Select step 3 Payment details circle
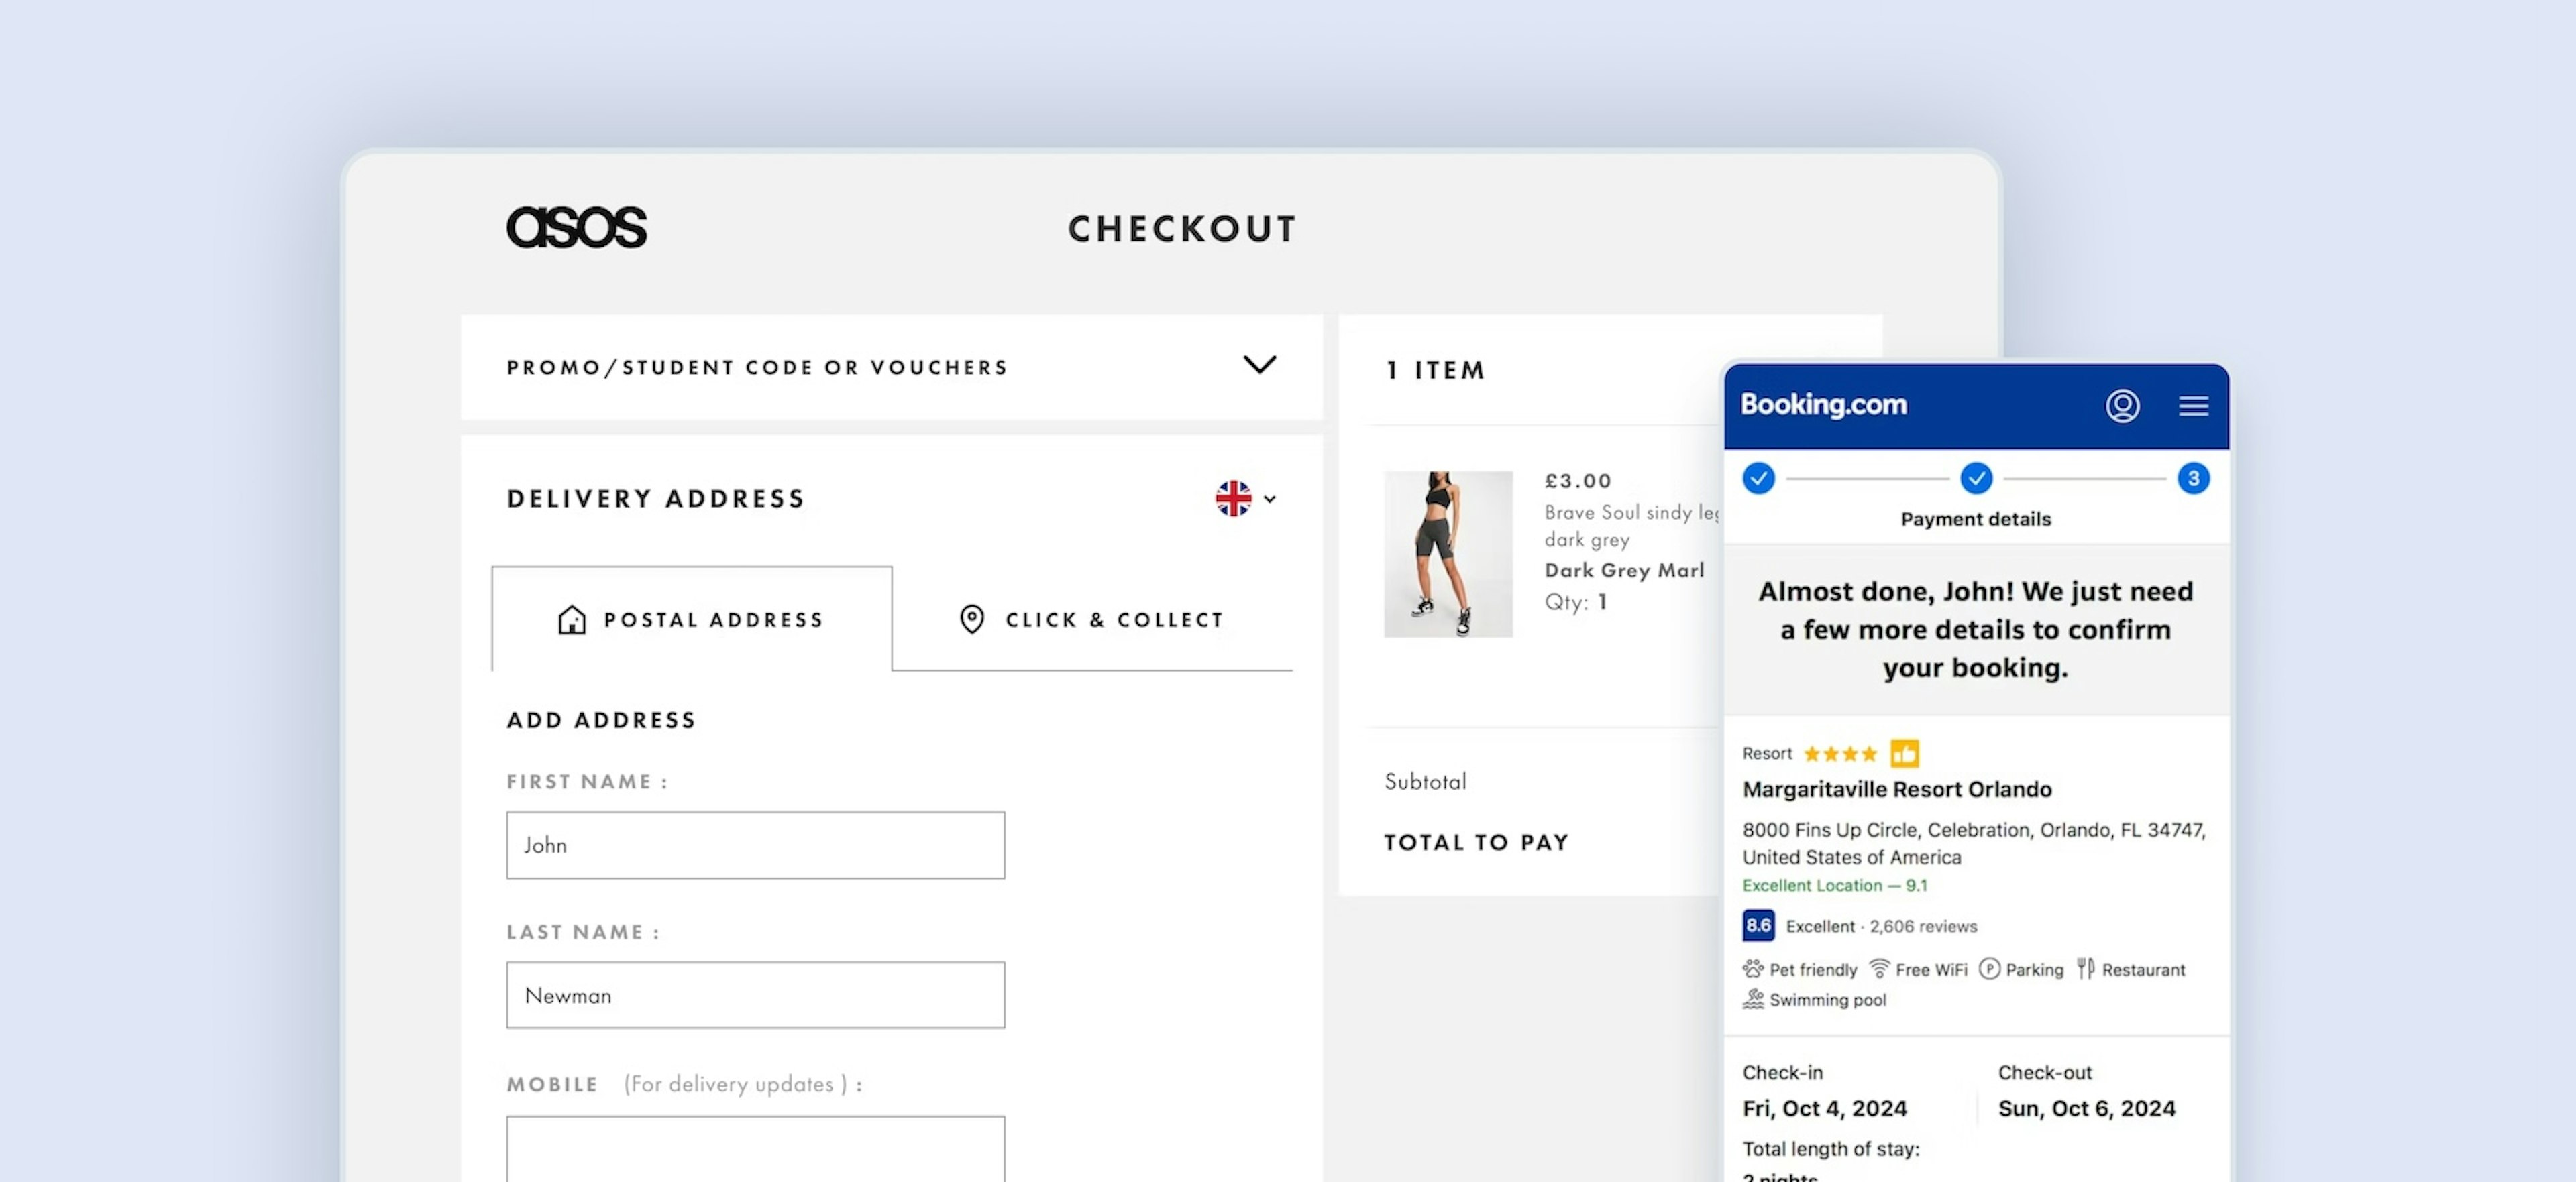This screenshot has height=1182, width=2576. click(x=2193, y=479)
